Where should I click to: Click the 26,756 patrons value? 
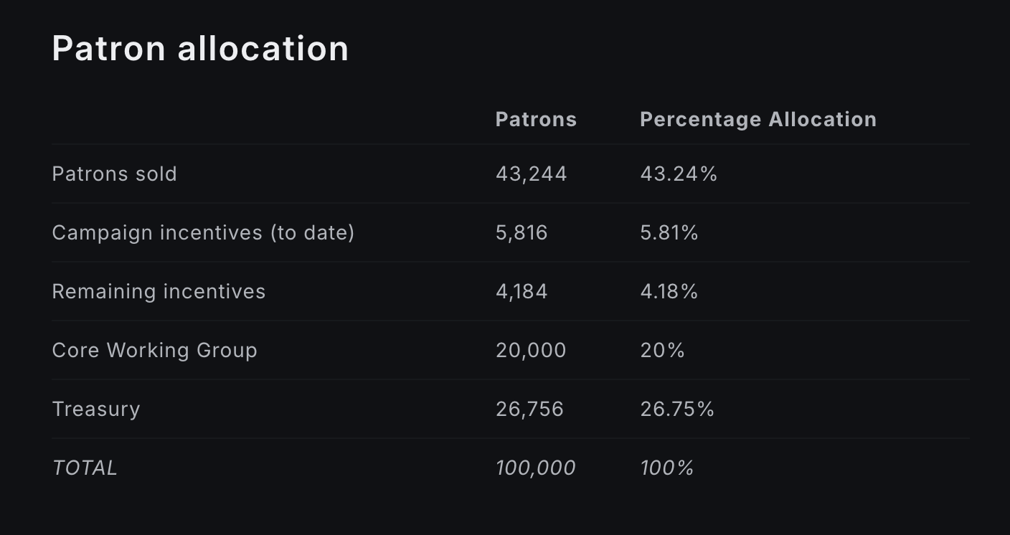pyautogui.click(x=529, y=409)
